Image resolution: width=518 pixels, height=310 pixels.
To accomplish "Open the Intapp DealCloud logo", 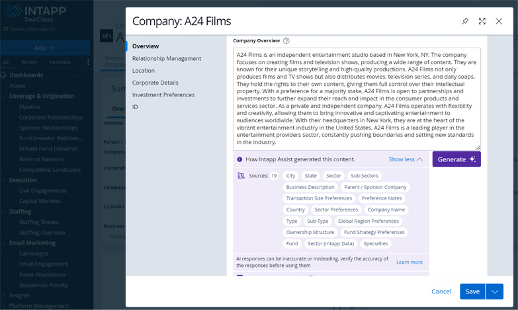I will (x=34, y=13).
